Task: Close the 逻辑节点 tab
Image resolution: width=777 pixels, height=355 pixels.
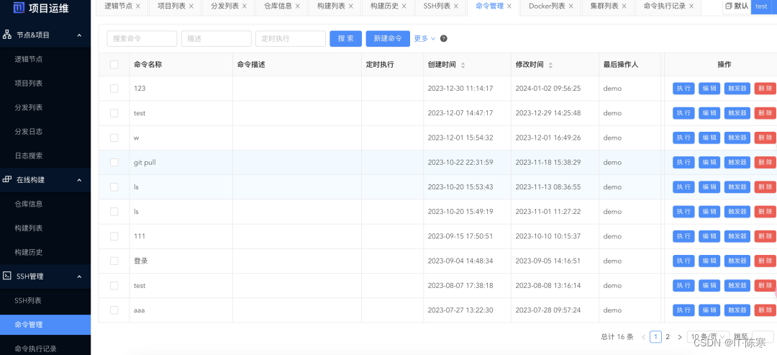Action: click(x=137, y=6)
